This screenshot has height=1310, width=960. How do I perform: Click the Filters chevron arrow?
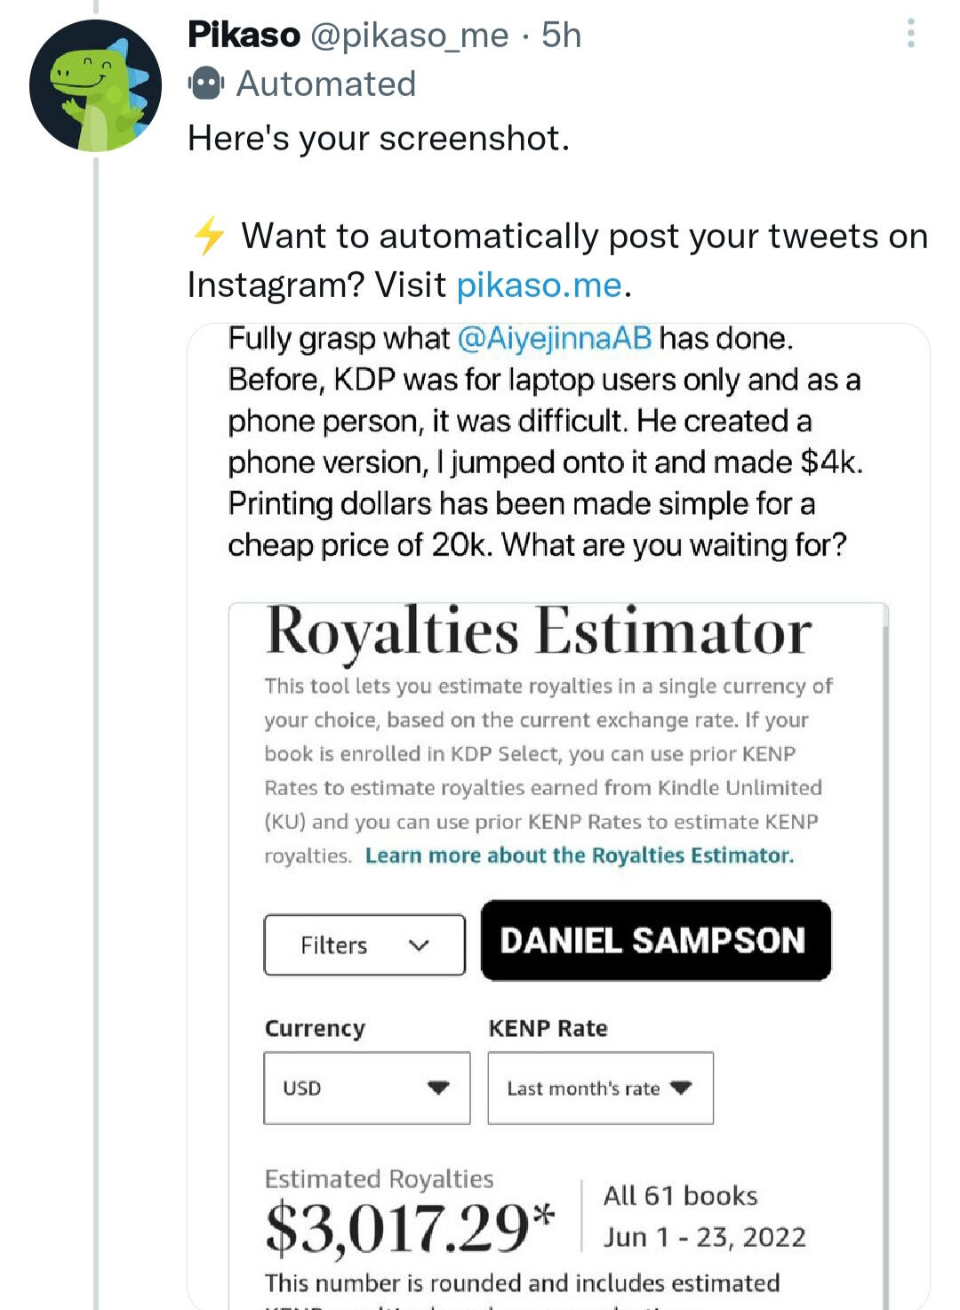419,945
